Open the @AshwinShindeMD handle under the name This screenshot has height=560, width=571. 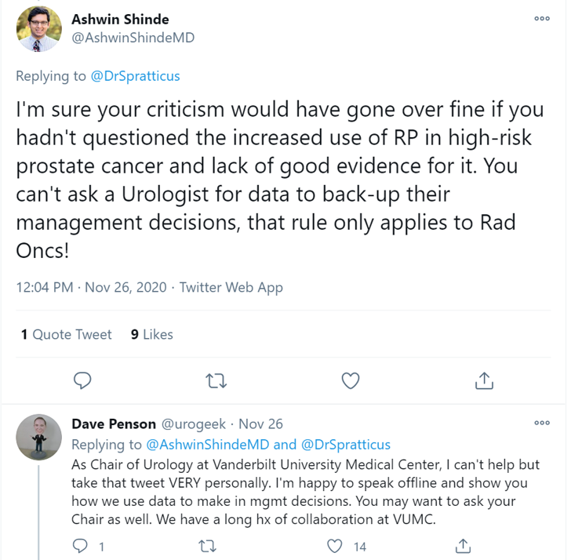pyautogui.click(x=133, y=37)
